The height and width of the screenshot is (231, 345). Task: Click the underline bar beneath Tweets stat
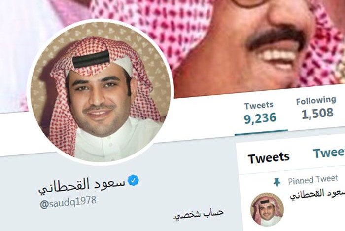pos(261,132)
